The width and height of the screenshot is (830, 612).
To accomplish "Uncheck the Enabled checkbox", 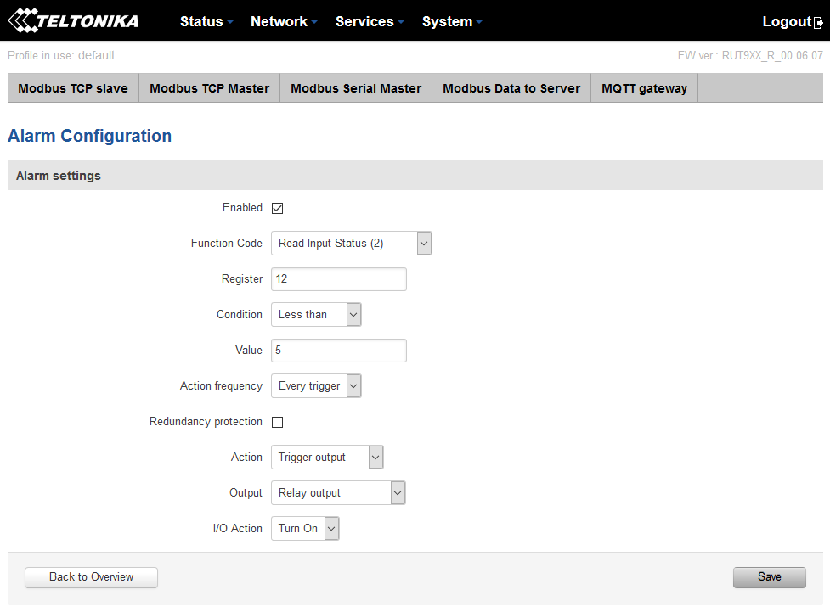I will [x=277, y=208].
